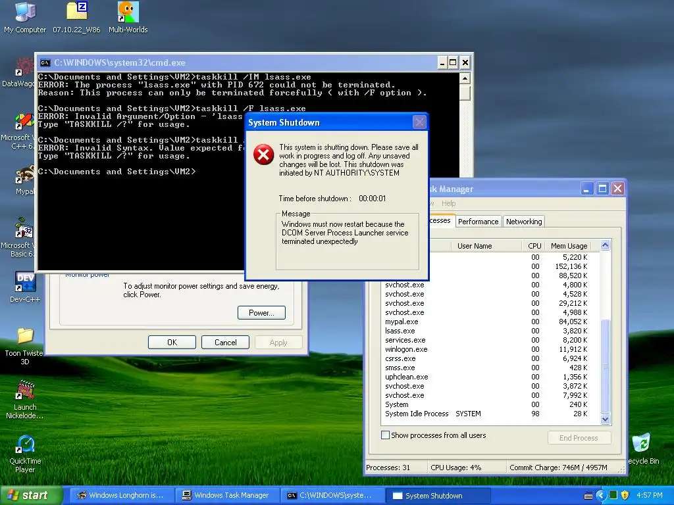Click the 152,136 K memory value
The height and width of the screenshot is (505, 674).
(571, 266)
